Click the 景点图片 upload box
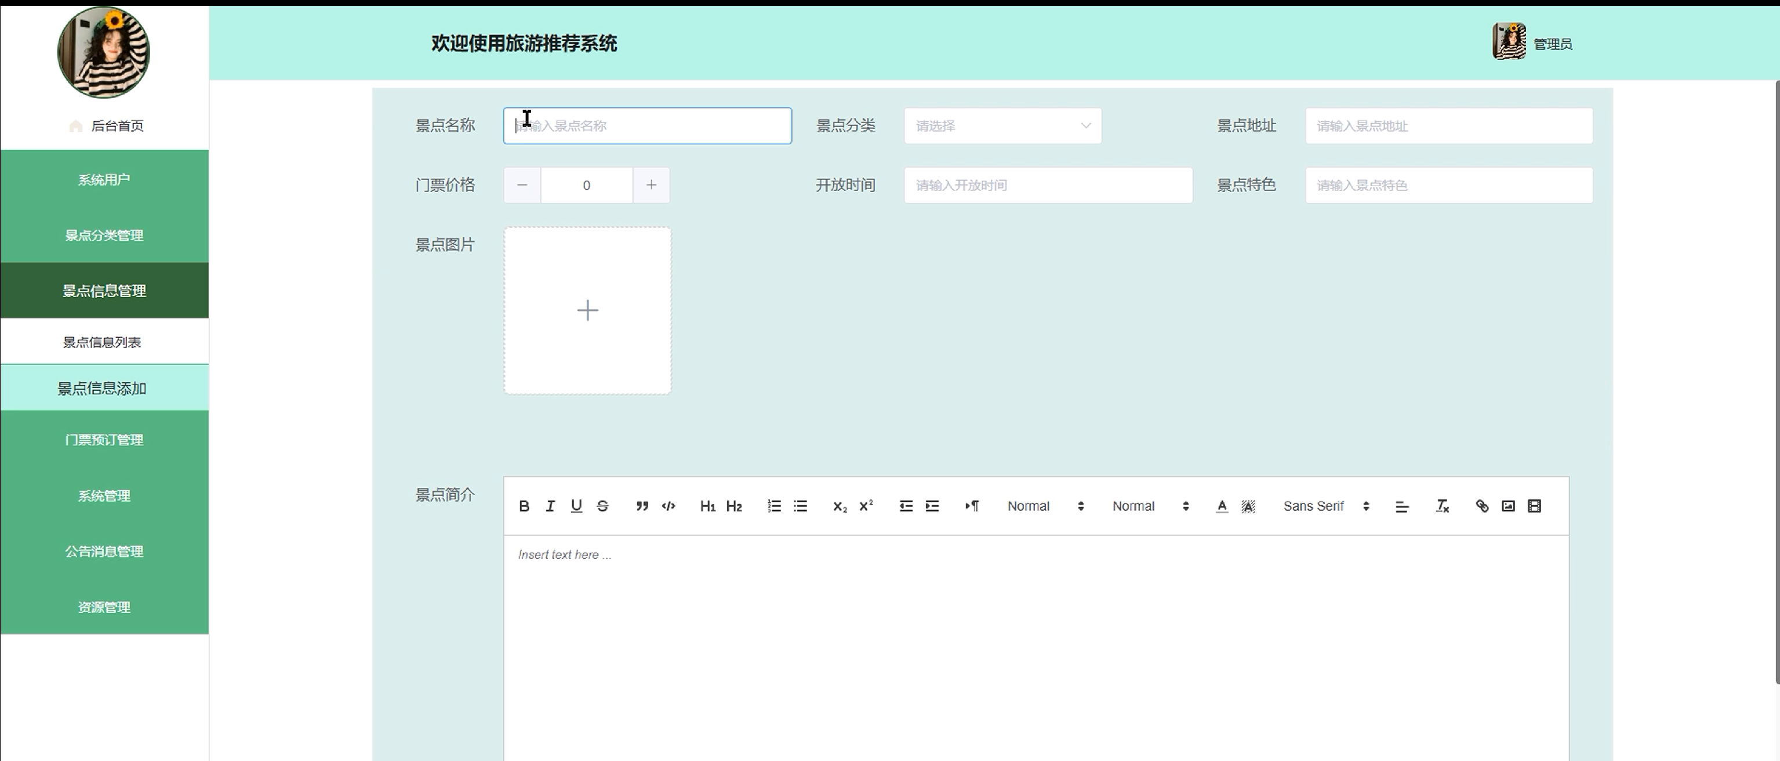 coord(587,310)
